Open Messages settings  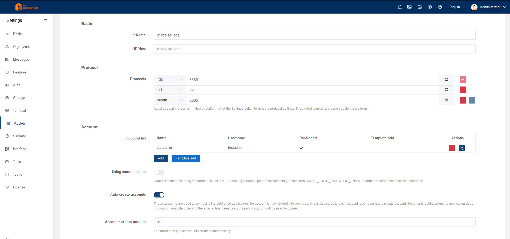pyautogui.click(x=27, y=59)
